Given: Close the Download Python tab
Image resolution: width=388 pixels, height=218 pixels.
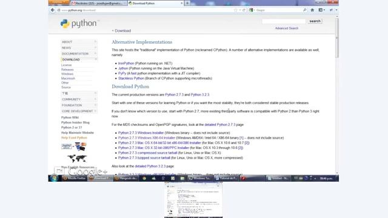Looking at the screenshot, I should [x=182, y=3].
